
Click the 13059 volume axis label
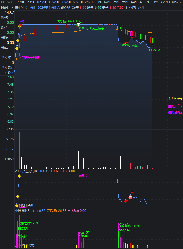click(9, 159)
